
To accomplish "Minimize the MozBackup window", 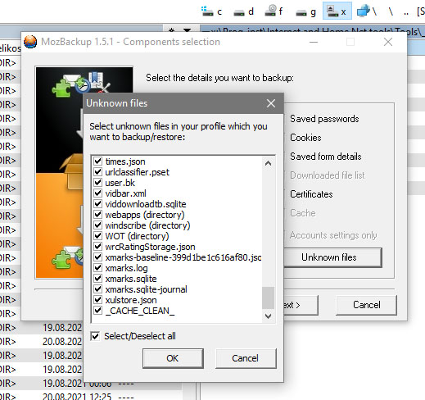I will click(x=314, y=42).
